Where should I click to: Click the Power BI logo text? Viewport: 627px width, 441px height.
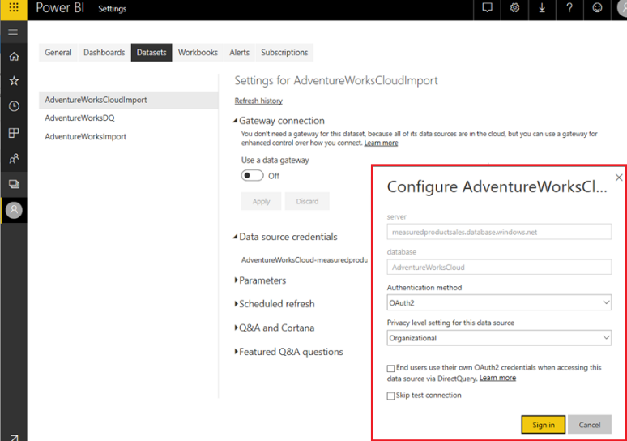pos(60,7)
